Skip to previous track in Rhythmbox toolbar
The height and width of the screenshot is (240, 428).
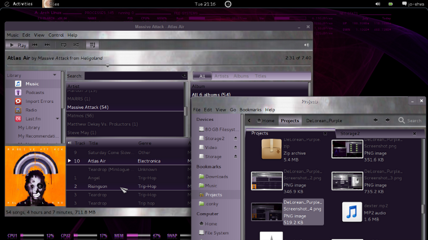[35, 45]
